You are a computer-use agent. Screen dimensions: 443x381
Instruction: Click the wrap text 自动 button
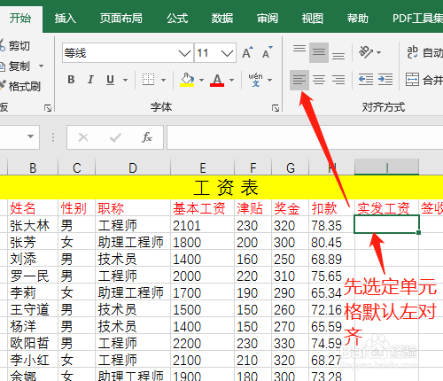coord(424,53)
